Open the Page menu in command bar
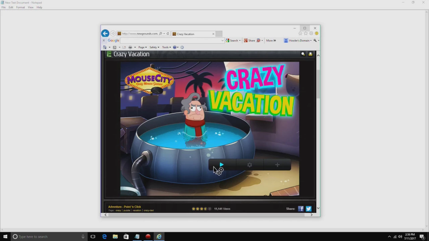The image size is (429, 241). (x=142, y=47)
